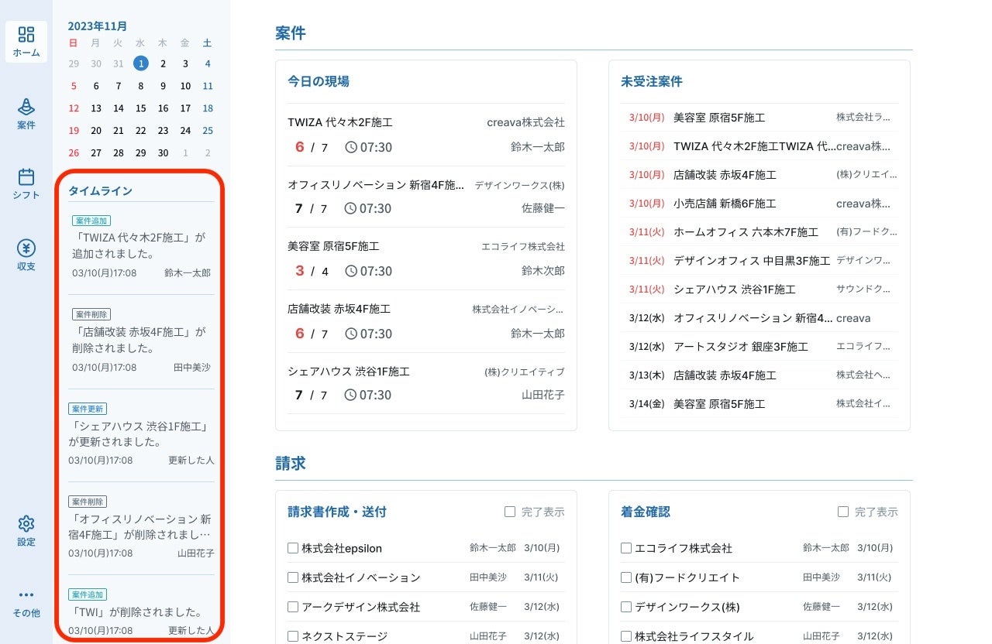Screen dimensions: 992x644
Task: Click the 案件更新 tag in timeline
Action: click(88, 408)
